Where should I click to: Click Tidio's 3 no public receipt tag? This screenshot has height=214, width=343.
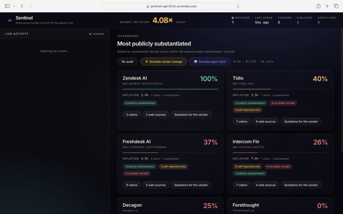click(x=283, y=103)
